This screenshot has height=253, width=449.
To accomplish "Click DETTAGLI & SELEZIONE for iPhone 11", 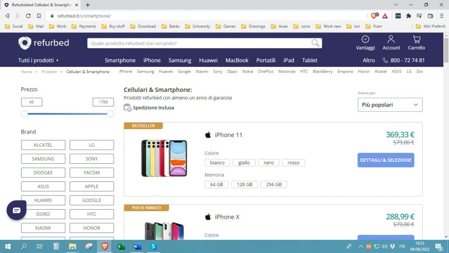I will pyautogui.click(x=385, y=160).
